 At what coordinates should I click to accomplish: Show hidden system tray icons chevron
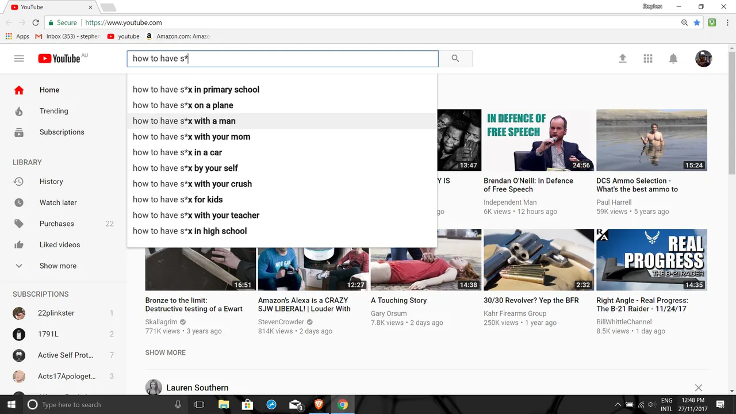pyautogui.click(x=618, y=405)
